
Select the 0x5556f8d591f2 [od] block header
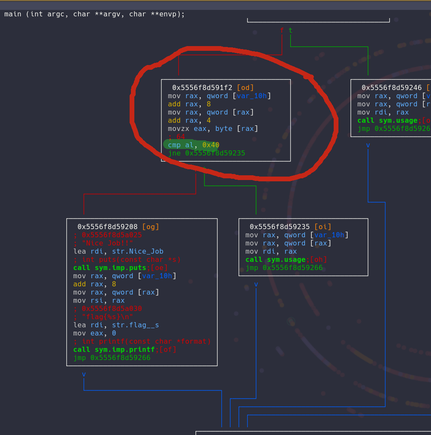pyautogui.click(x=213, y=88)
